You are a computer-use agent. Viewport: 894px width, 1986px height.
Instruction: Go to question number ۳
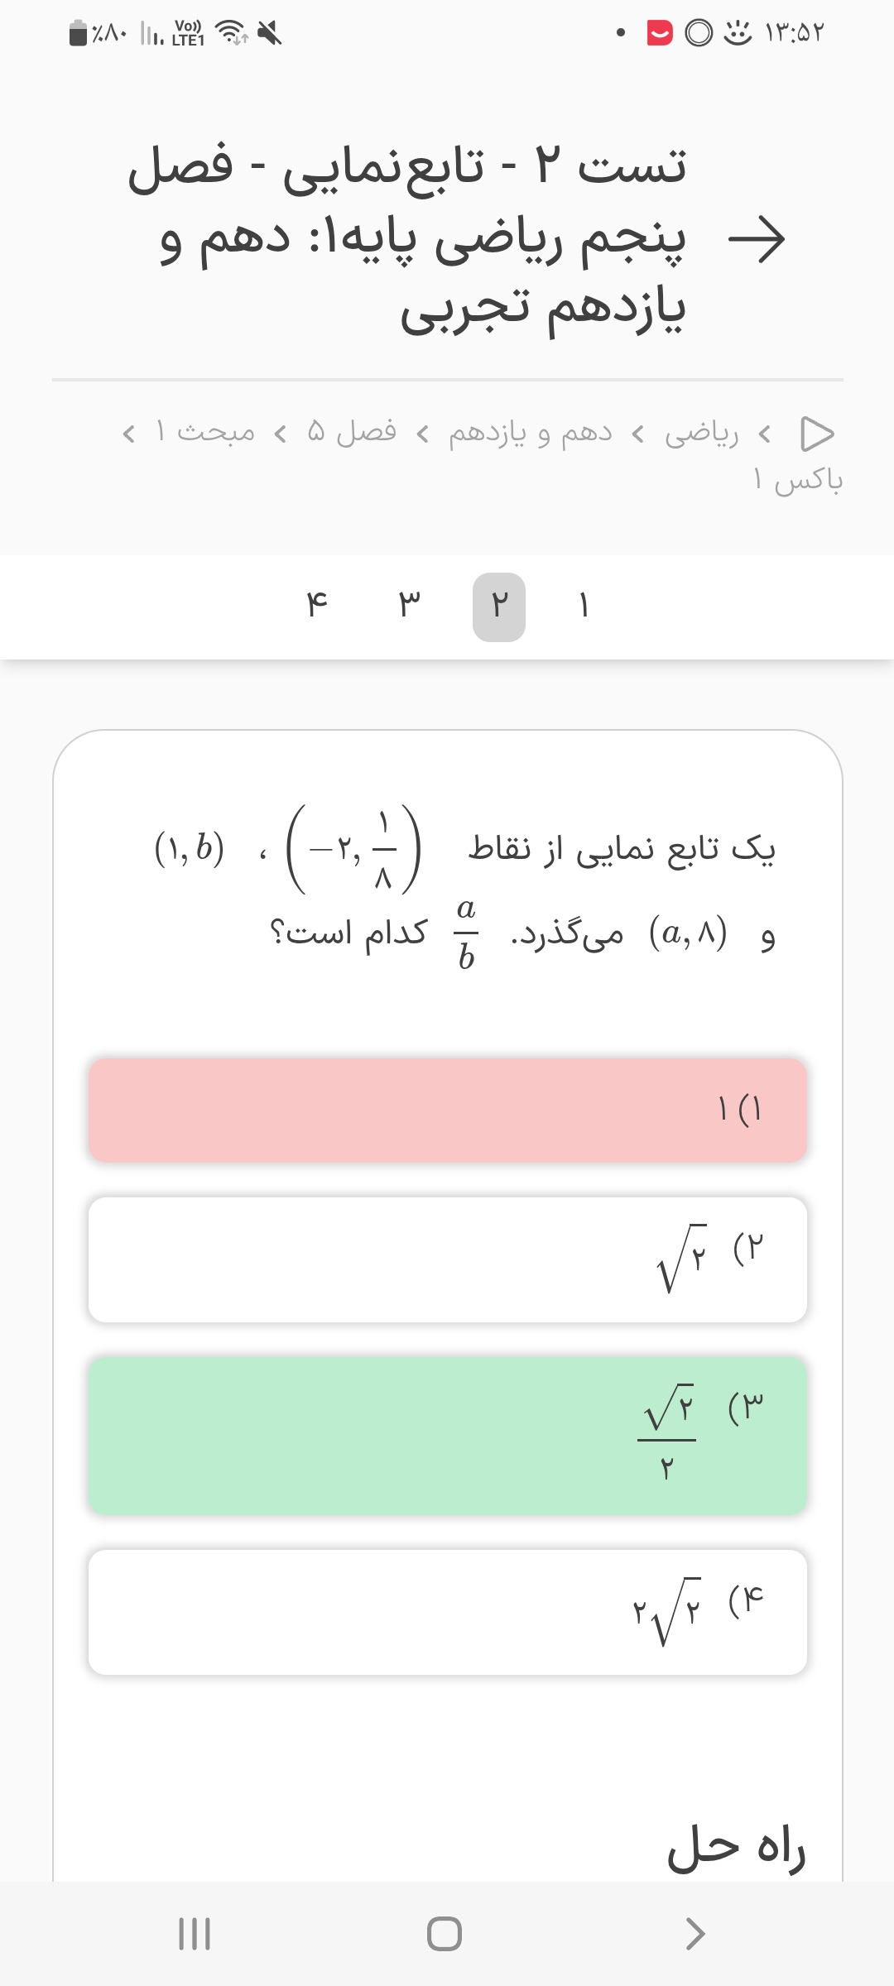pos(409,607)
